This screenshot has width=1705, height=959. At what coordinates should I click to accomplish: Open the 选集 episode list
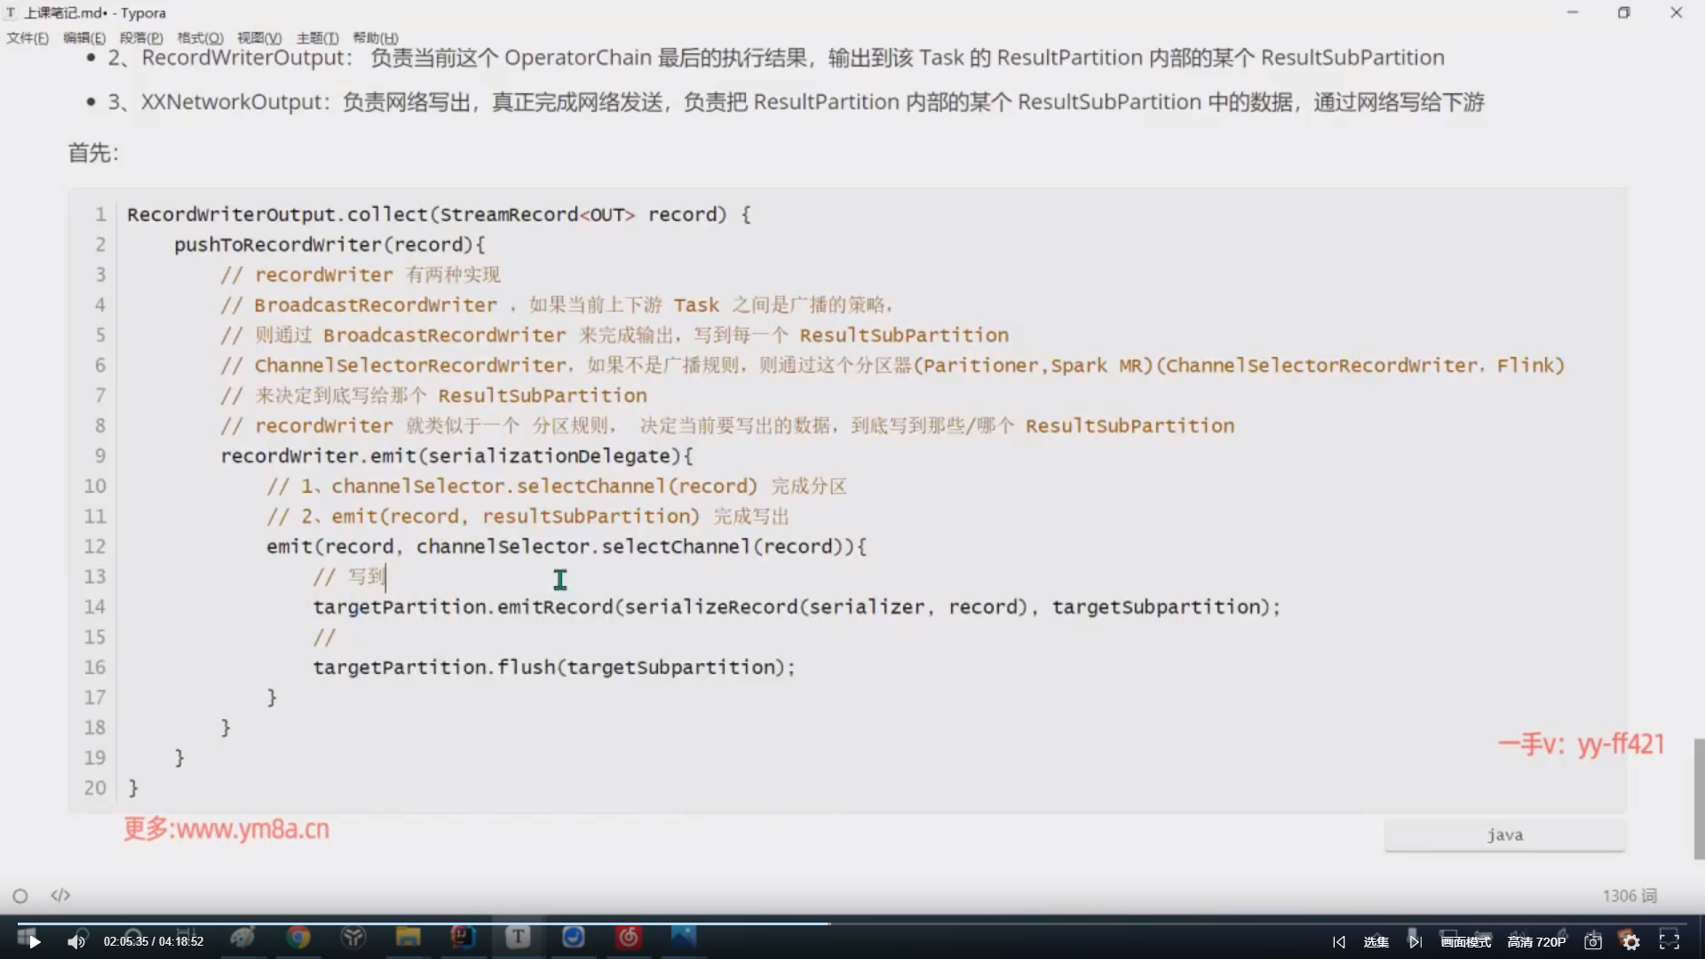(1376, 941)
